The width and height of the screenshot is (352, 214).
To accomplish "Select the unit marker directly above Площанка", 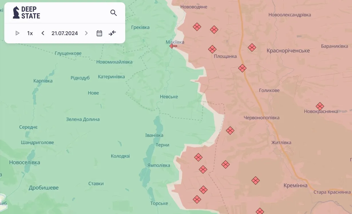I will tap(212, 49).
